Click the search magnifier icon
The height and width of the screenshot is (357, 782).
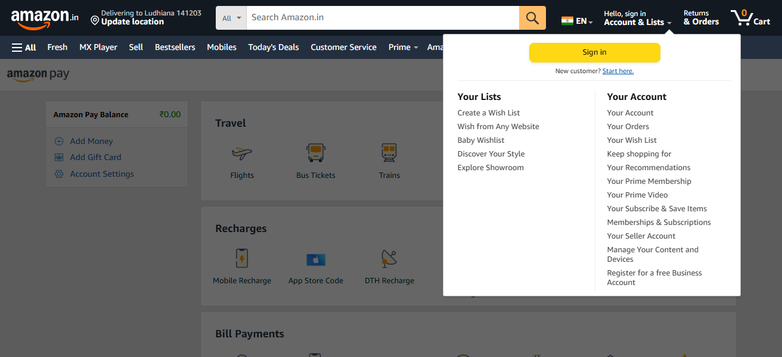tap(532, 17)
